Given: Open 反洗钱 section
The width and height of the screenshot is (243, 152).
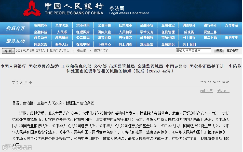Looking at the screenshot, I should [x=189, y=32].
